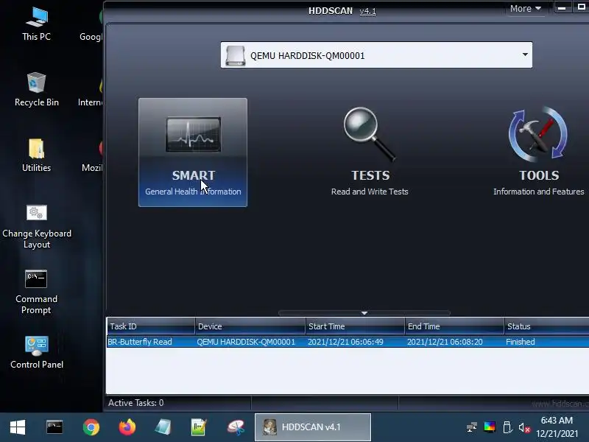Sort by Start Time column header
This screenshot has height=442, width=589.
point(355,326)
